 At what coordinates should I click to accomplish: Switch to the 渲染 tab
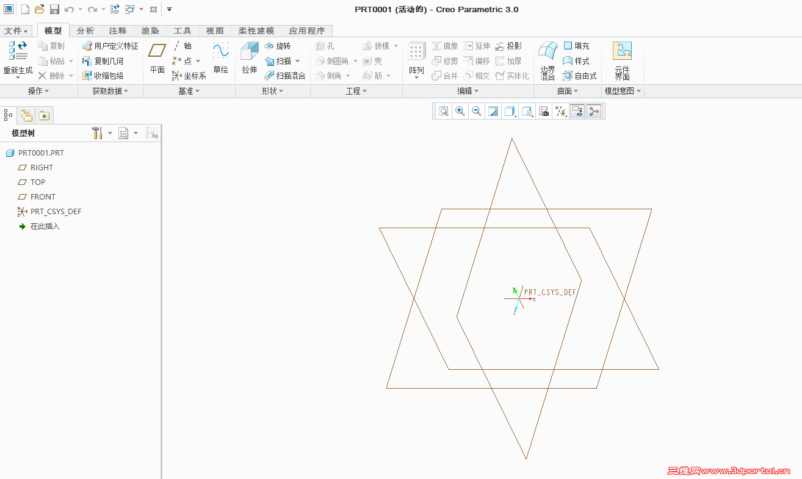coord(150,31)
